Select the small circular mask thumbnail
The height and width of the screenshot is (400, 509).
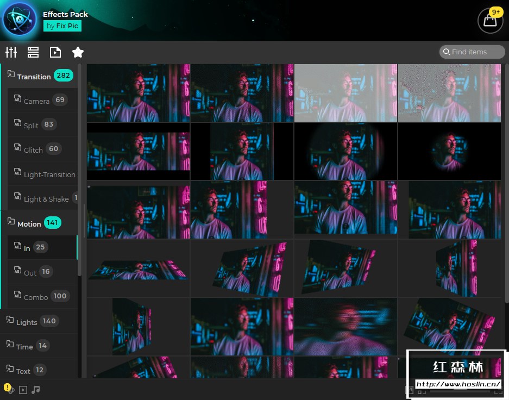(449, 151)
